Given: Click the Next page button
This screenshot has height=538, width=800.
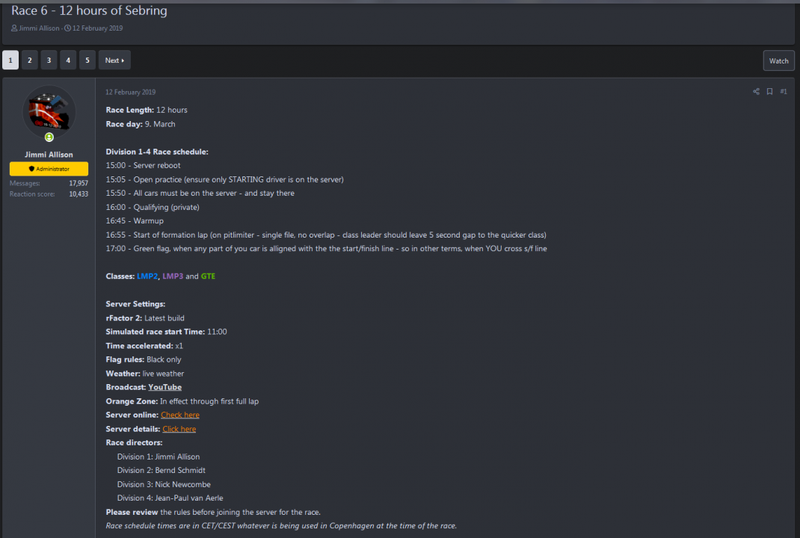Looking at the screenshot, I should 114,61.
